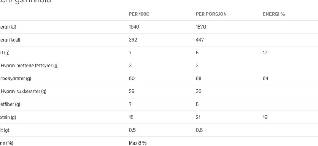Click the ENERGI % column header
This screenshot has height=146, width=318.
(x=274, y=14)
